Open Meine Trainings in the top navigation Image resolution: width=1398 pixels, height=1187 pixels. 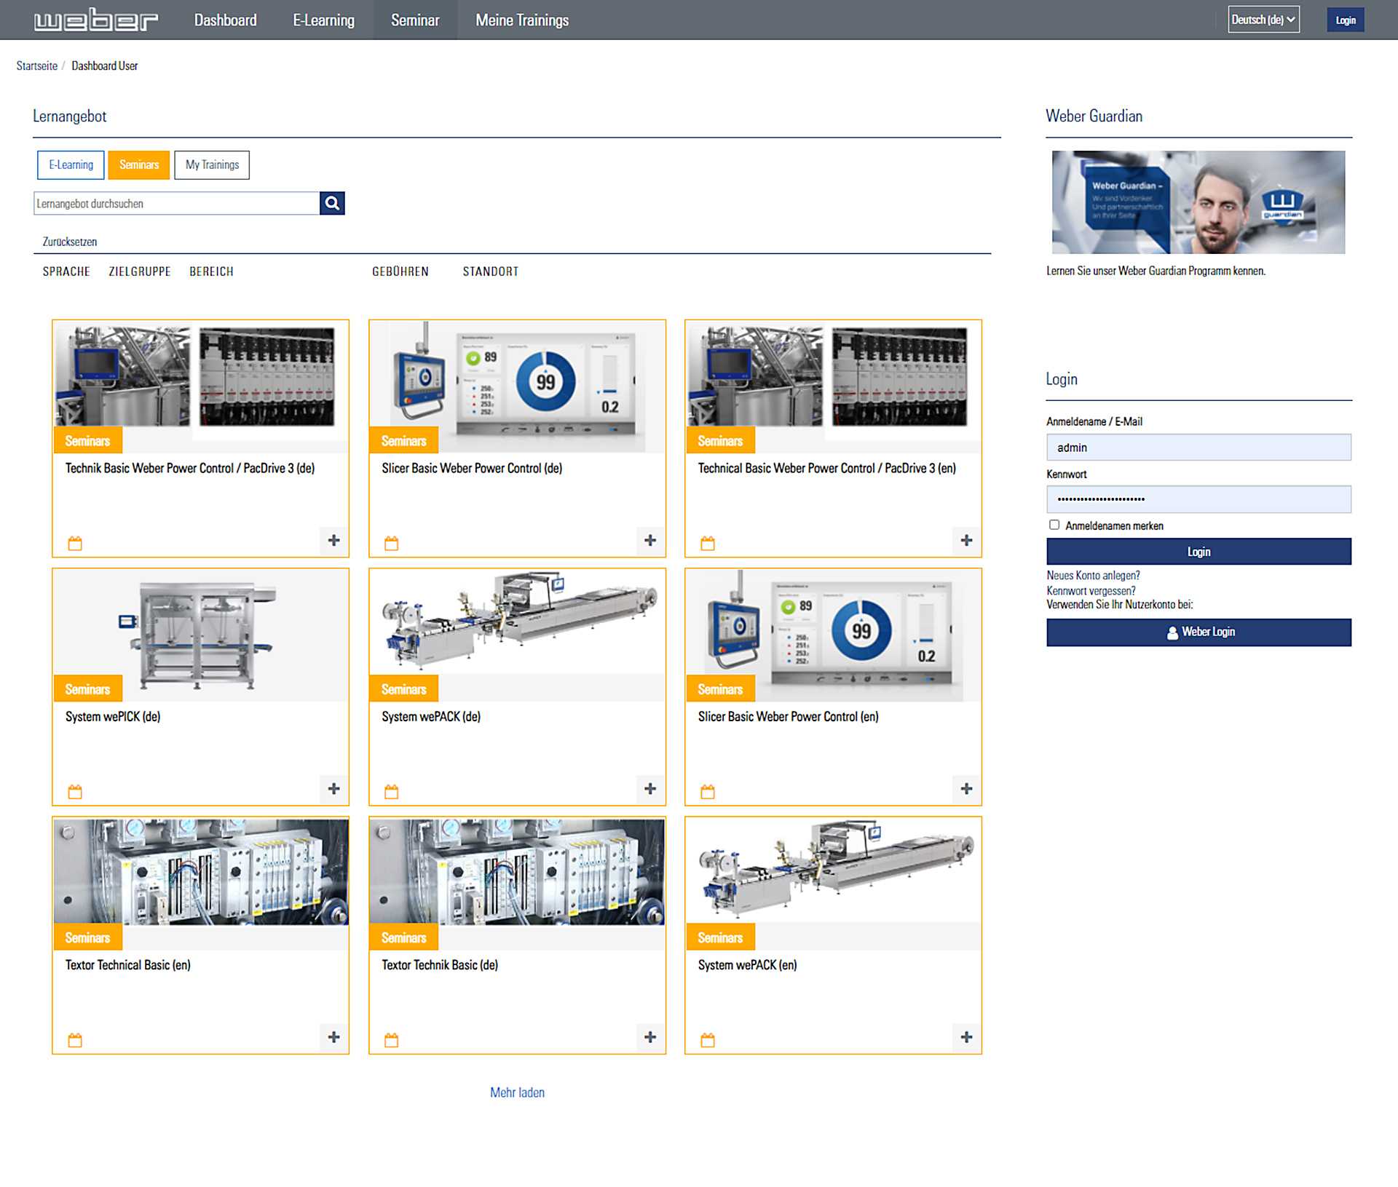(522, 20)
